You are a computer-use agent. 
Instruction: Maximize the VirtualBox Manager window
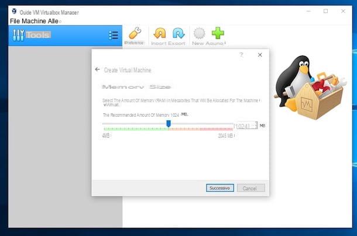tap(326, 11)
